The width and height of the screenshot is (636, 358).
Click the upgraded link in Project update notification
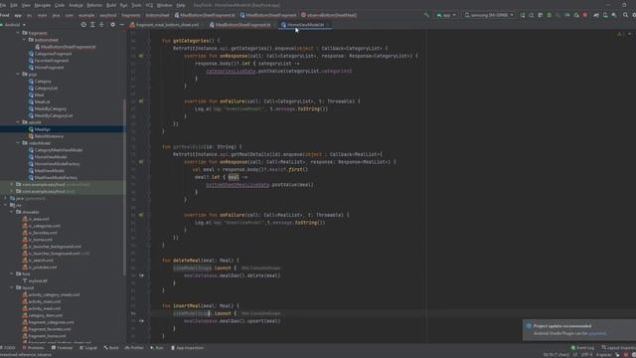tap(596, 333)
